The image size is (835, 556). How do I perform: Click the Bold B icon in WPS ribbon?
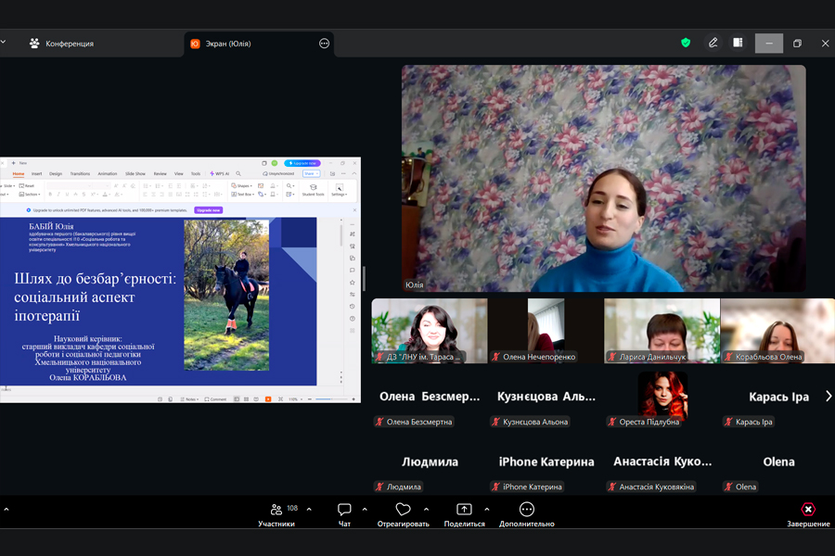click(50, 195)
